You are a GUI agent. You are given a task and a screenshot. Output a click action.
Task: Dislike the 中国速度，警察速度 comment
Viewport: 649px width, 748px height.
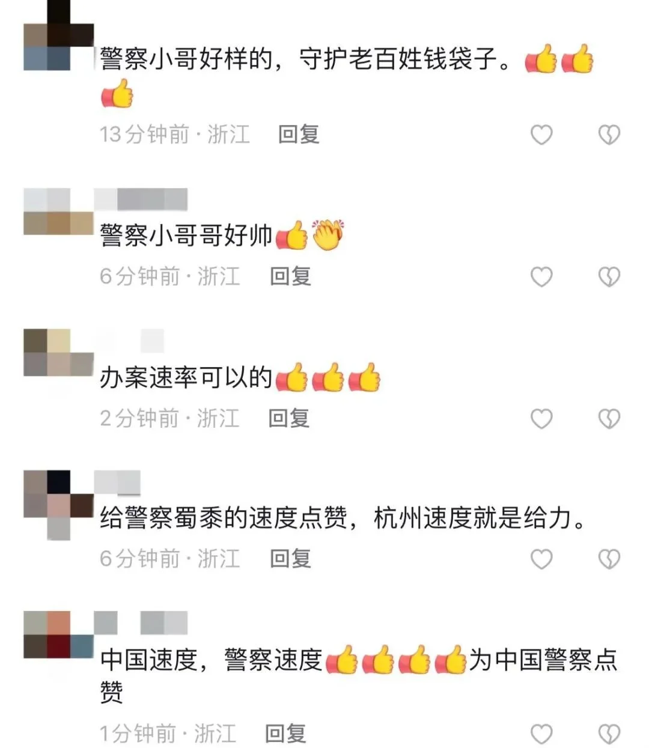tap(609, 734)
